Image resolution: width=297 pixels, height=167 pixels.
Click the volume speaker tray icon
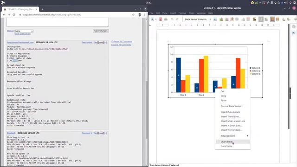tap(285, 3)
